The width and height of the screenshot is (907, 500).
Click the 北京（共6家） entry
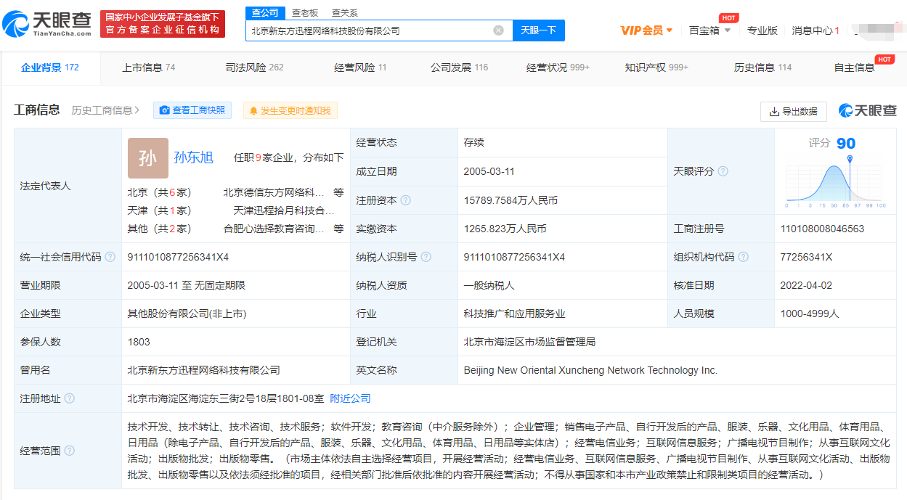coord(160,192)
